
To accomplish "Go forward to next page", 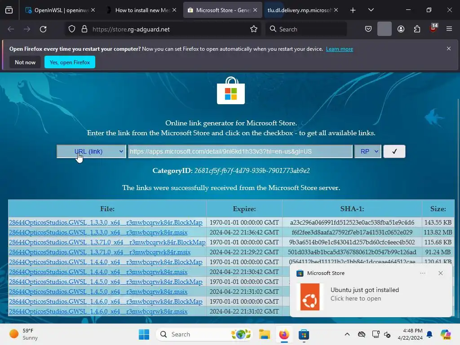I will pos(27,29).
